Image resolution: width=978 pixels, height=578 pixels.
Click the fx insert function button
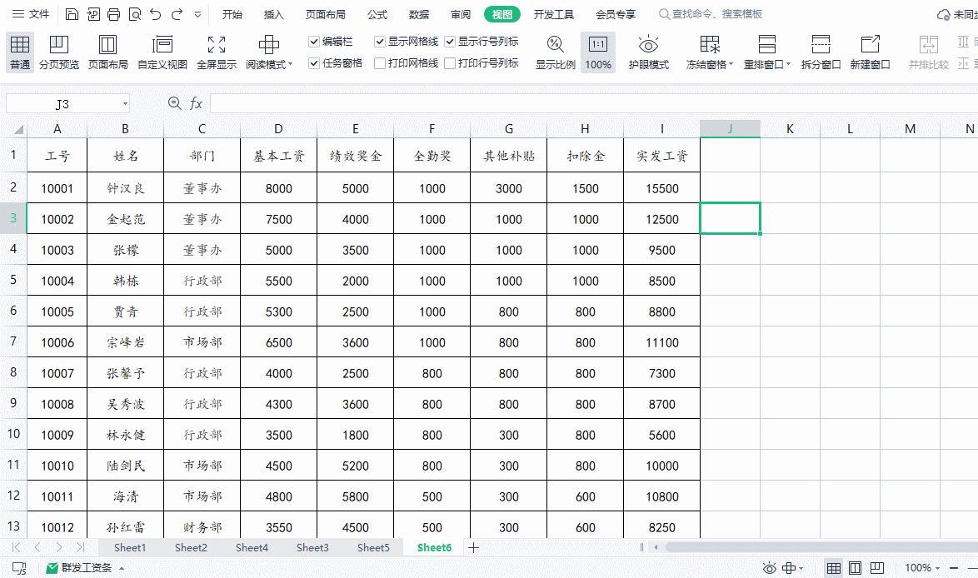point(195,104)
